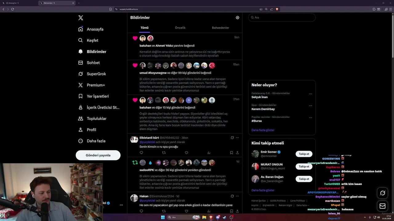Share Elbistanli kürt's reply
Image resolution: width=394 pixels, height=221 pixels.
pos(237,153)
